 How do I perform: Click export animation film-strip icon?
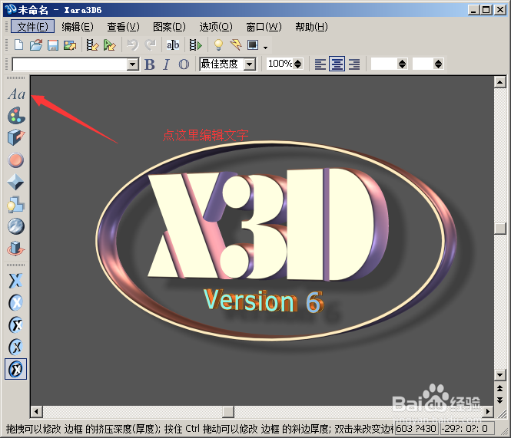pos(92,44)
